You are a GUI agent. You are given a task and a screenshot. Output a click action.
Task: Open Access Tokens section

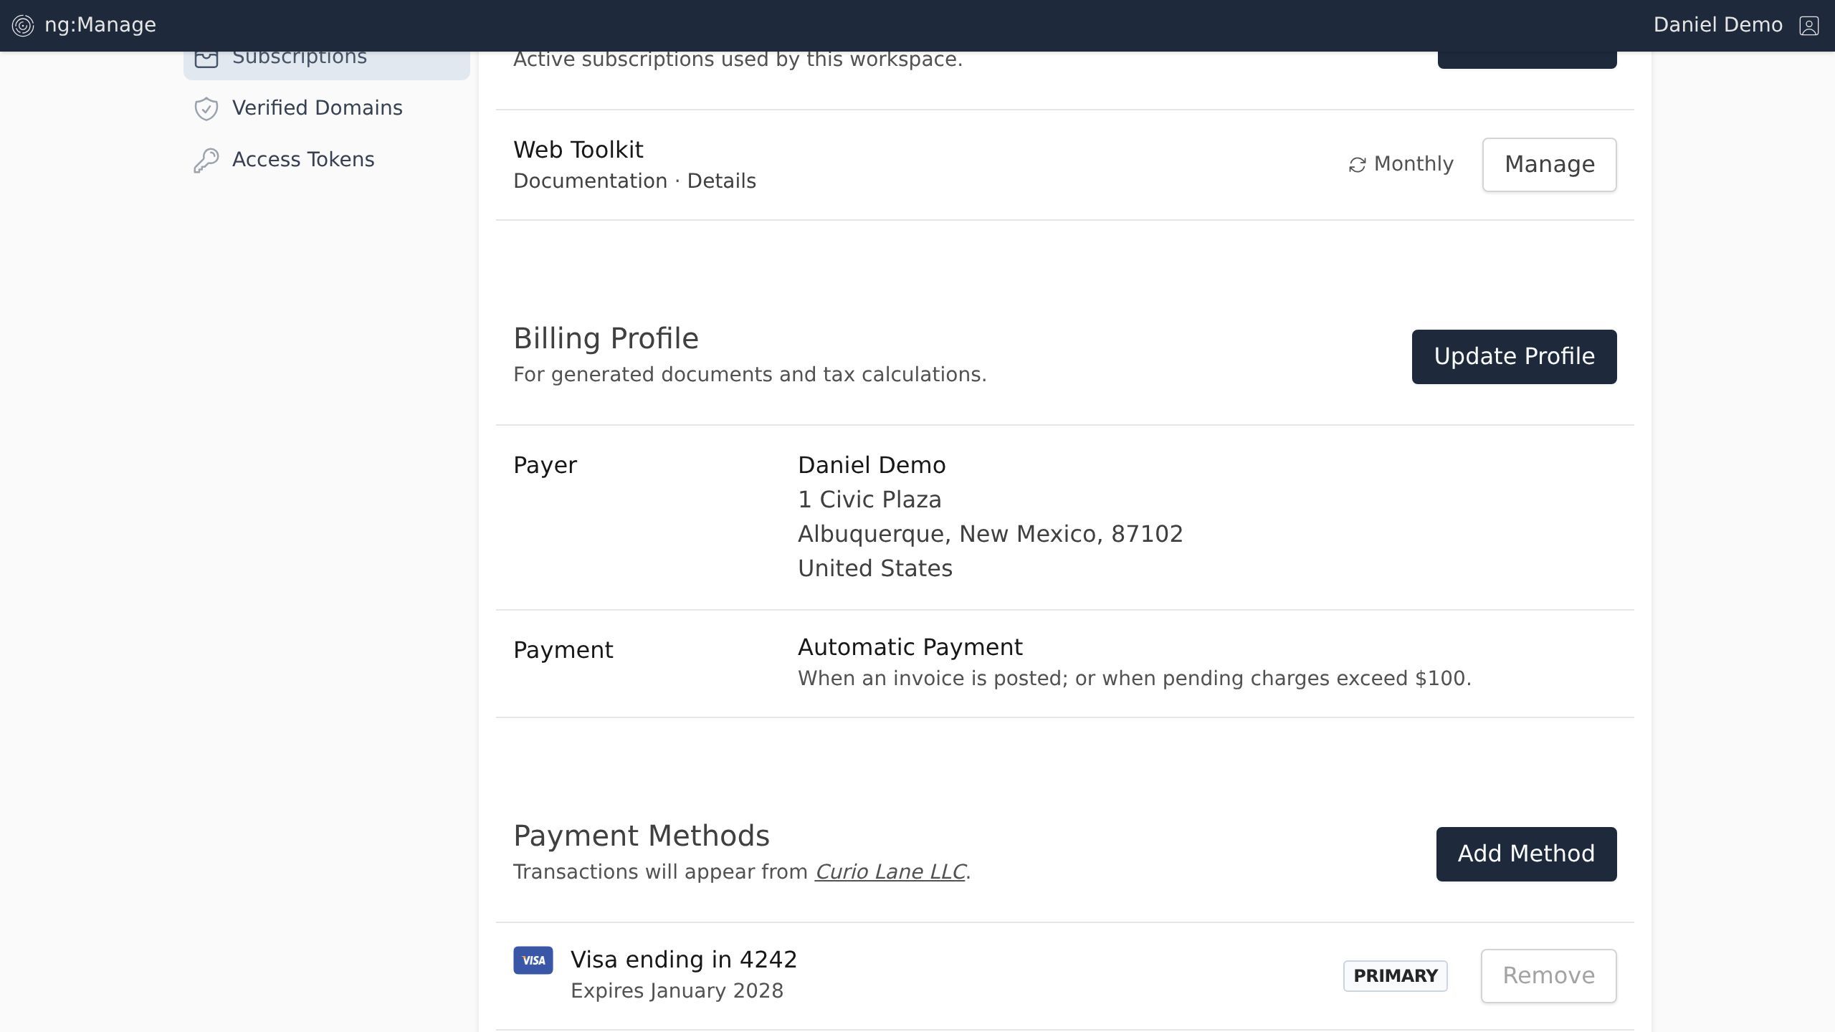[x=302, y=160]
